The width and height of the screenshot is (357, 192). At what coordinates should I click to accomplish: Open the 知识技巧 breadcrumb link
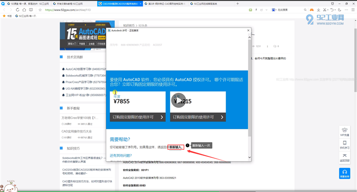tap(129, 26)
